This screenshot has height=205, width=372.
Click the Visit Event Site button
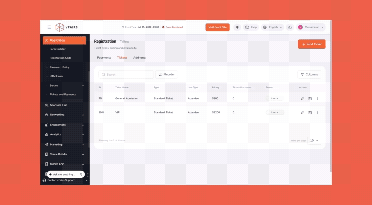pyautogui.click(x=217, y=27)
